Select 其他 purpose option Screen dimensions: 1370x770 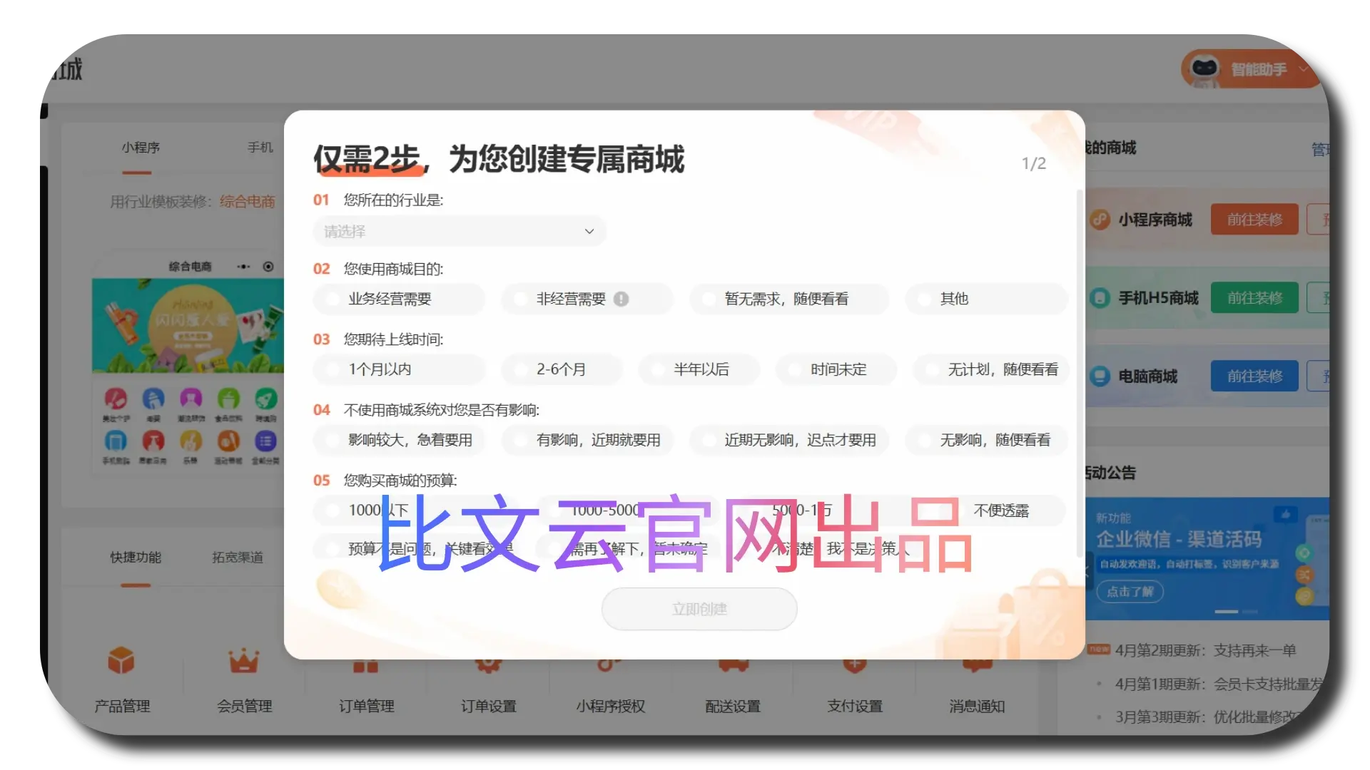(986, 299)
